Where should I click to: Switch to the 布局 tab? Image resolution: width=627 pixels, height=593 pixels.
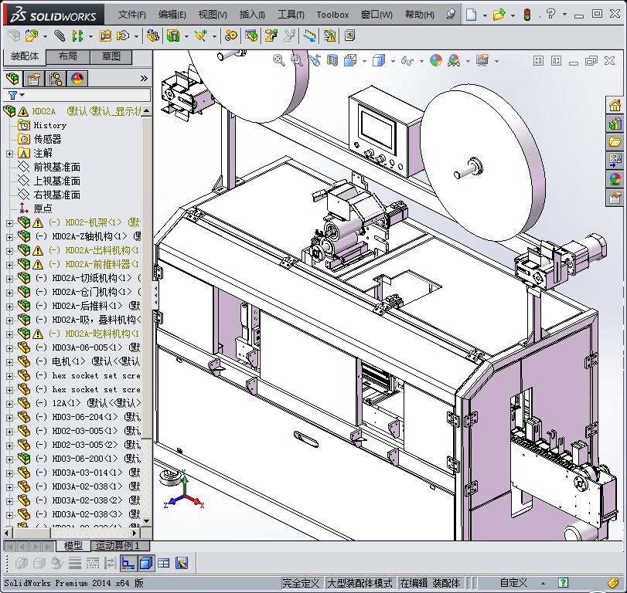click(x=67, y=56)
